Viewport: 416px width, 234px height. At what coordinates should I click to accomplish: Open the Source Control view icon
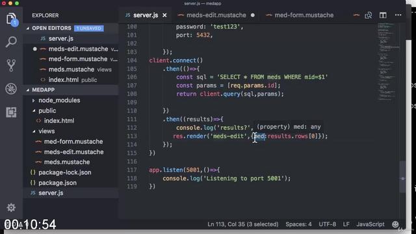click(11, 65)
